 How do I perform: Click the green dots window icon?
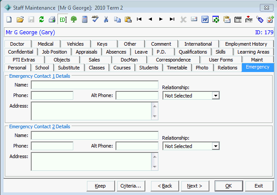click(x=216, y=19)
